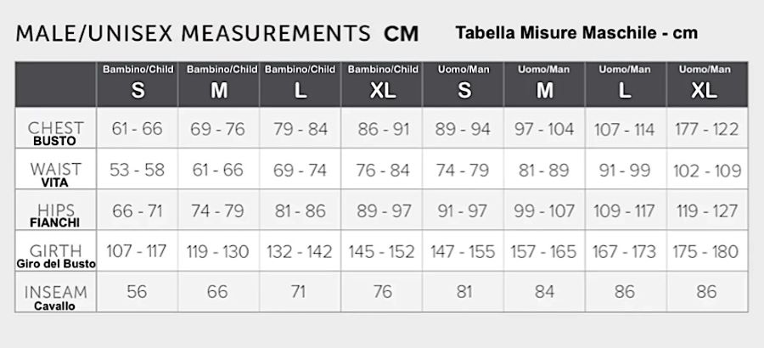
Task: Click the waist value 102 - 109
Action: tap(706, 170)
